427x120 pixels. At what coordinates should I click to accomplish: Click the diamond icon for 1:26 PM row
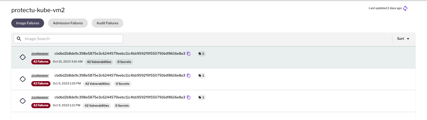22,79
